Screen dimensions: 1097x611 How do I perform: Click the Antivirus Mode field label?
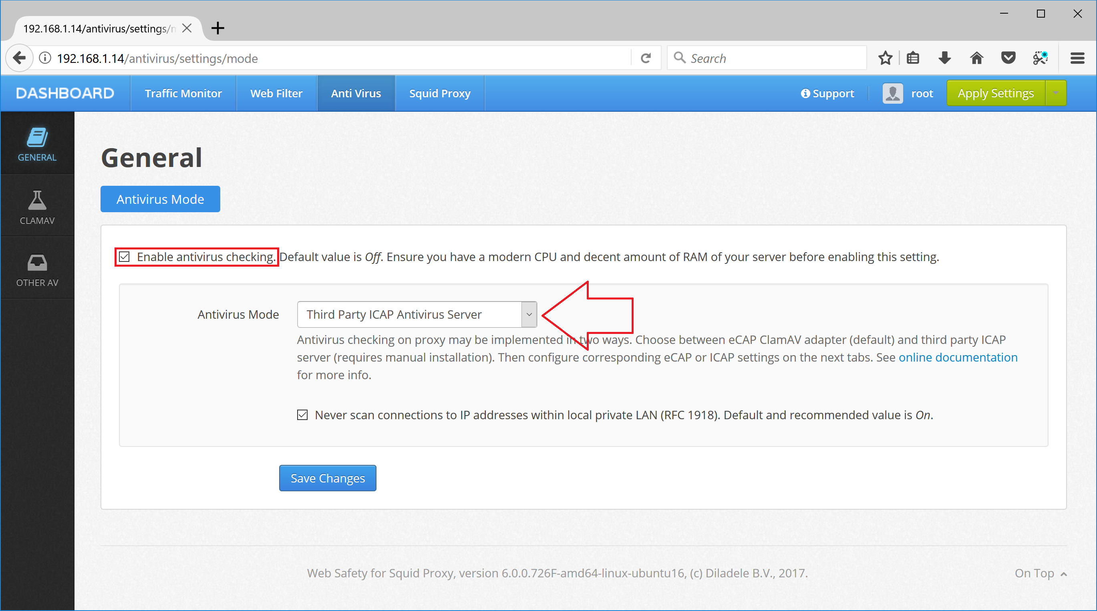[x=238, y=314]
